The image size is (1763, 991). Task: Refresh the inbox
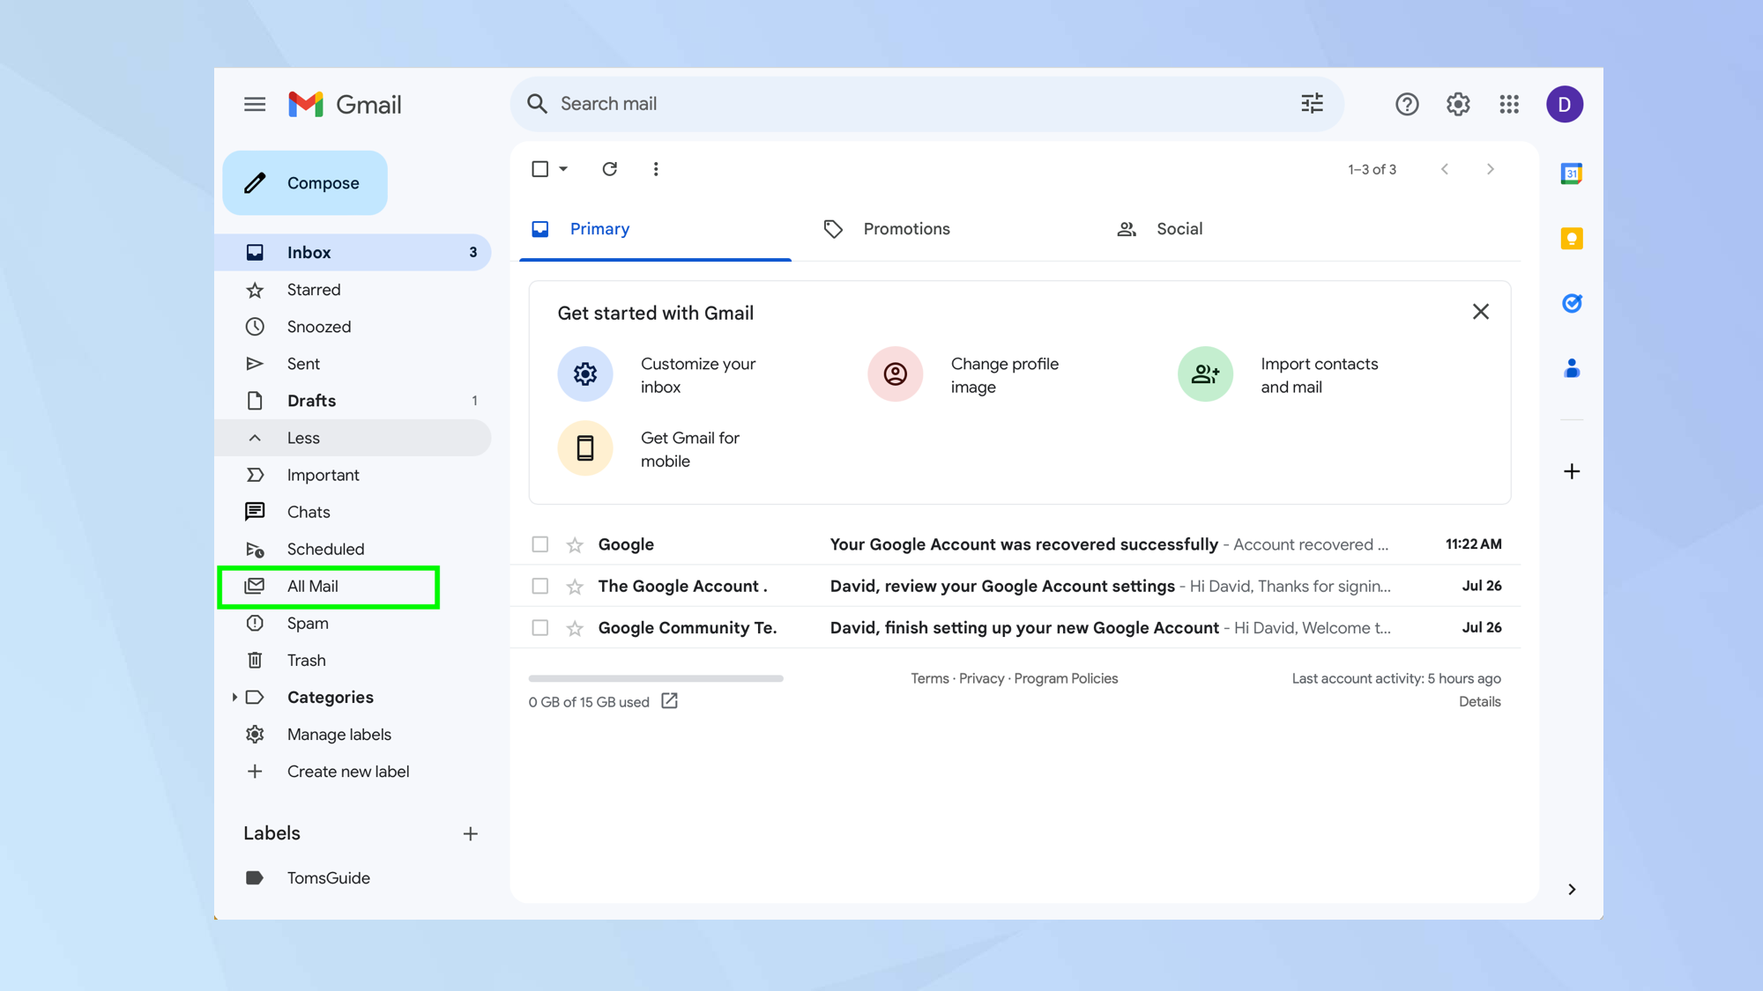coord(609,168)
